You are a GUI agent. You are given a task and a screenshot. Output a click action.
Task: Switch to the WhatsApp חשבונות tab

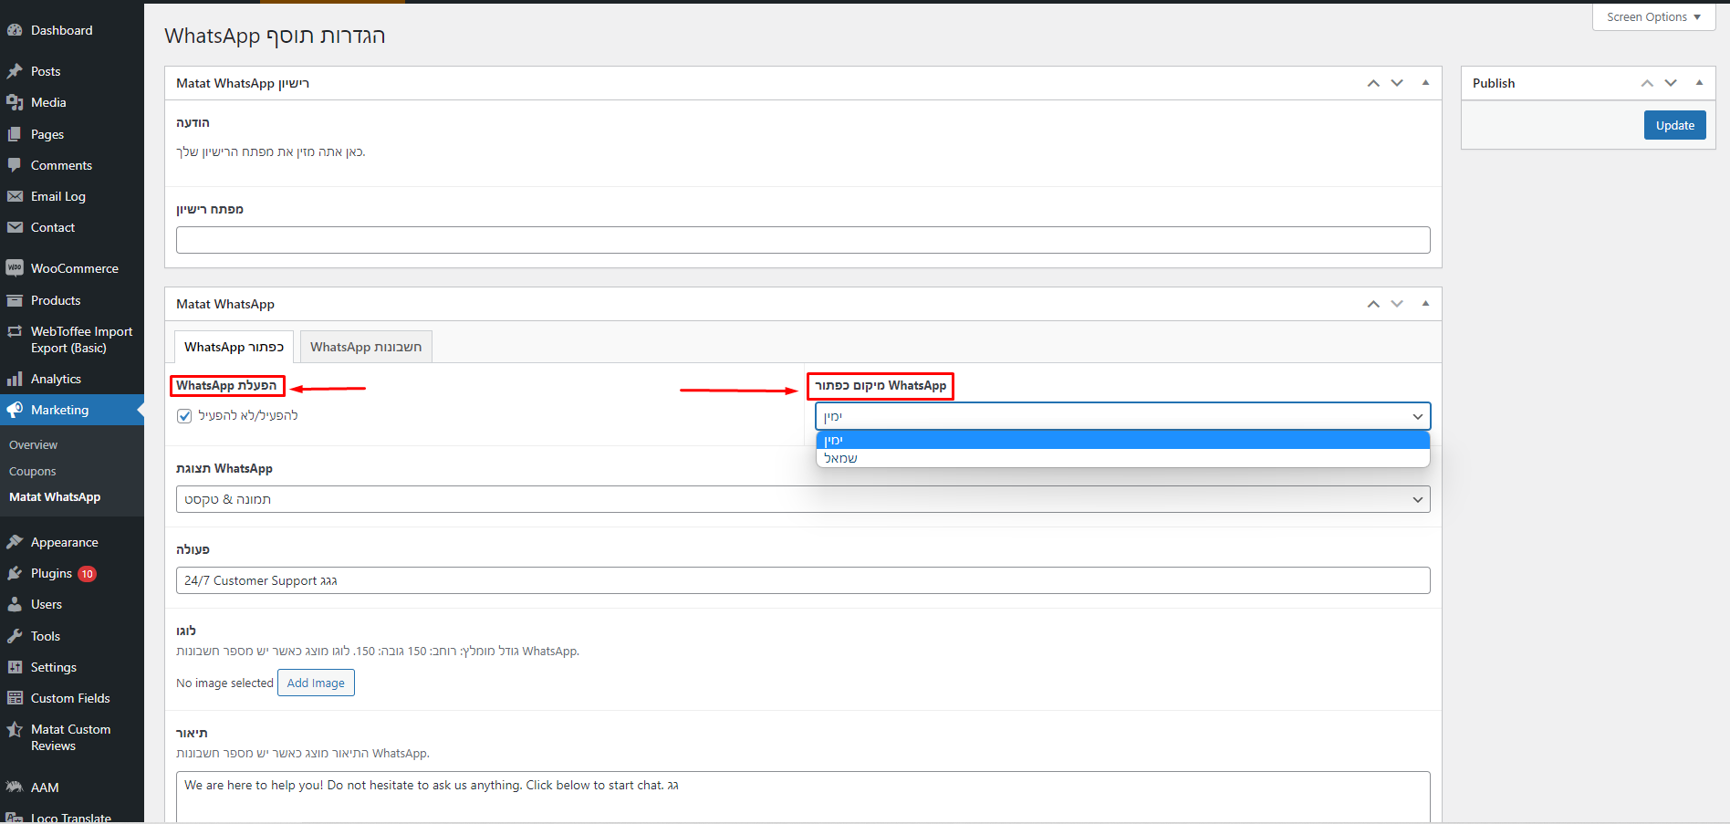pos(366,347)
